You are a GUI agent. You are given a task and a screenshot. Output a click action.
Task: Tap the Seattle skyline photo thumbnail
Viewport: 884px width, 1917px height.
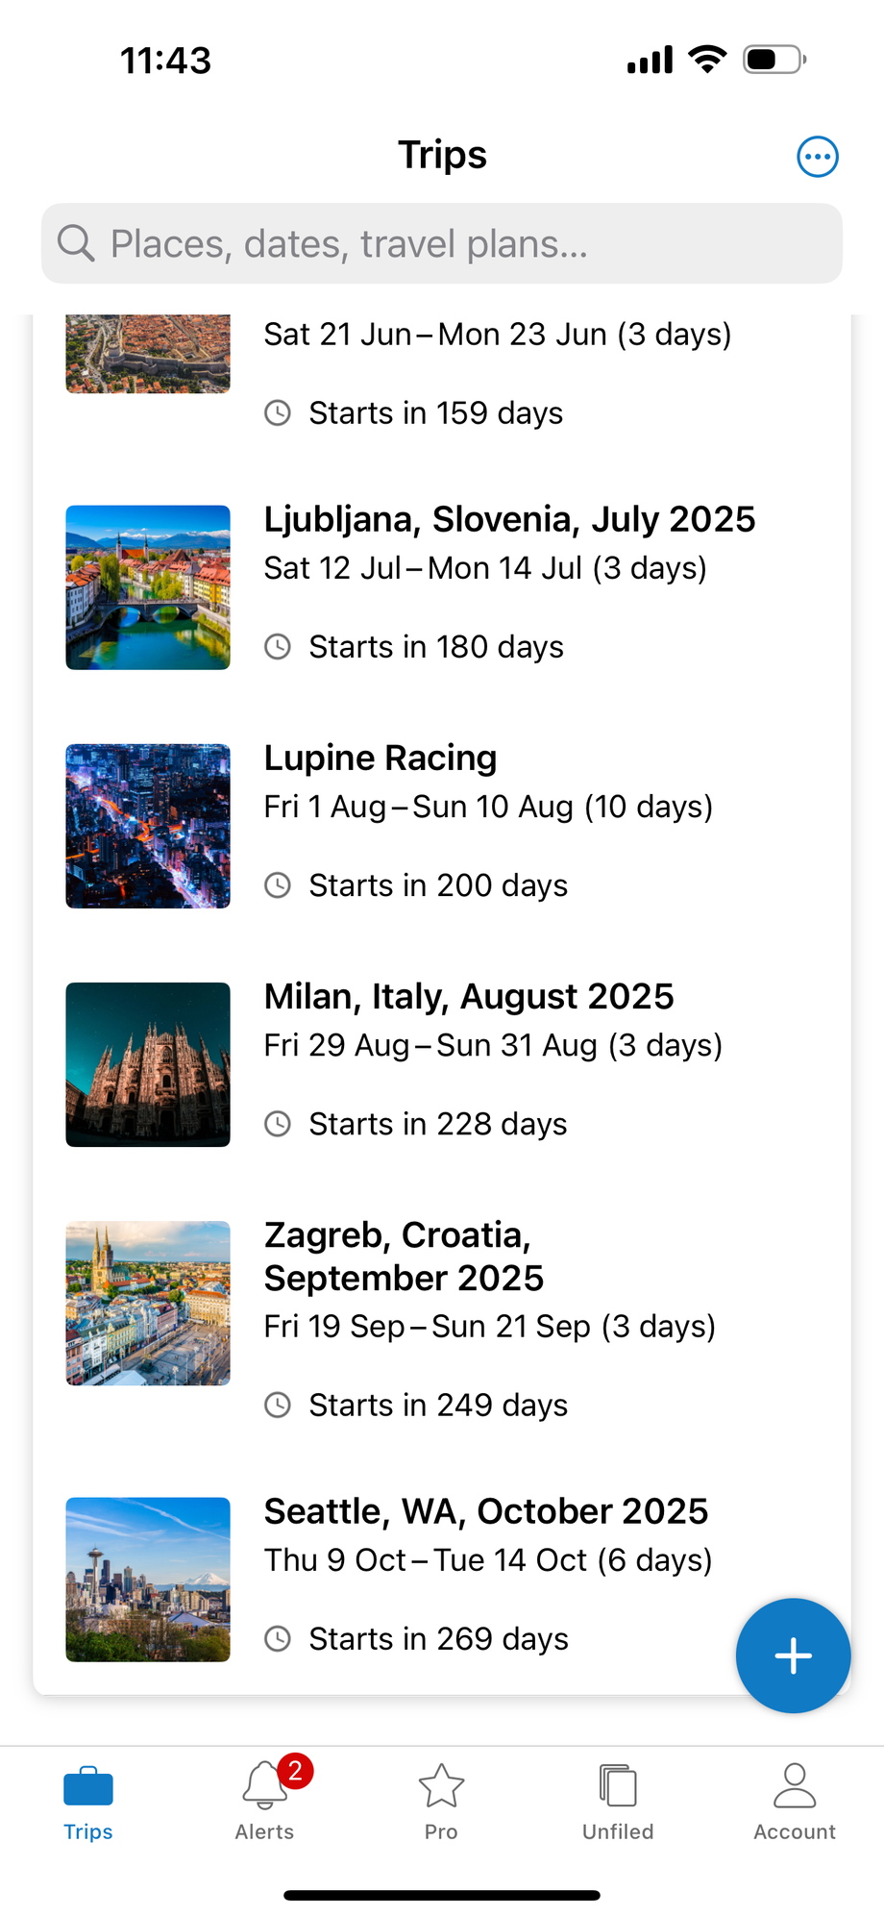(x=148, y=1580)
